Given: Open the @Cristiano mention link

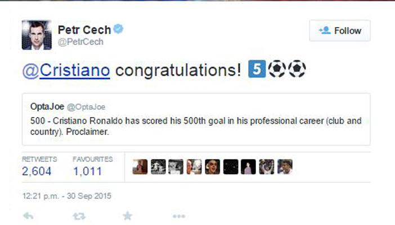Looking at the screenshot, I should pos(65,71).
